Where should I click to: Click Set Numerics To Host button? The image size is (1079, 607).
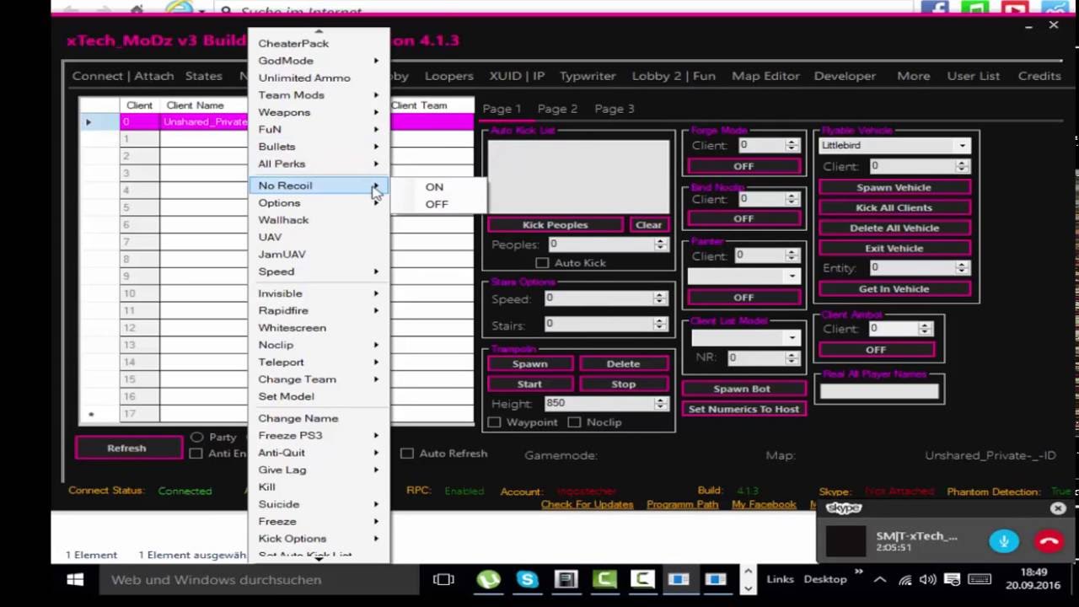[x=743, y=409]
